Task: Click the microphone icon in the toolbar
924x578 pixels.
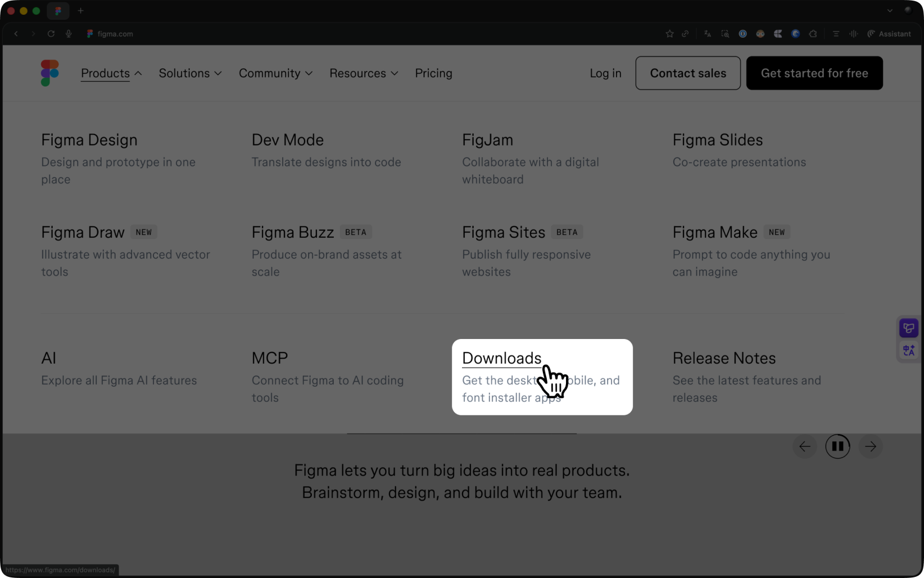Action: pyautogui.click(x=69, y=34)
